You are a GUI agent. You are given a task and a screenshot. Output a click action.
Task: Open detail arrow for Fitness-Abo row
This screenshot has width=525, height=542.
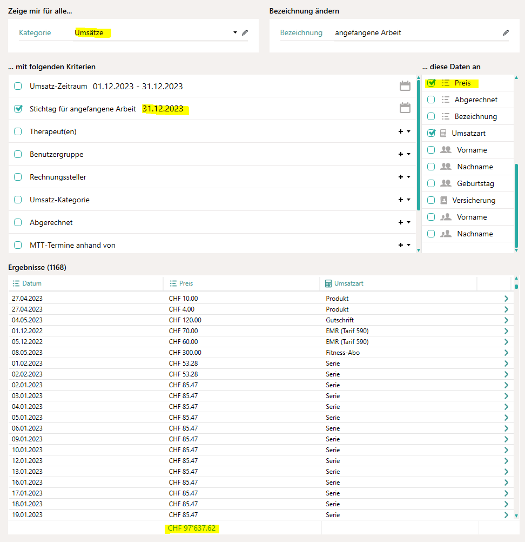pos(506,353)
